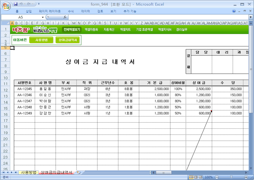The image size is (254, 180).
Task: Open the Office button menu
Action: [x=5, y=5]
